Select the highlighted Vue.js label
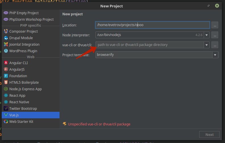The image size is (225, 143). pyautogui.click(x=14, y=115)
